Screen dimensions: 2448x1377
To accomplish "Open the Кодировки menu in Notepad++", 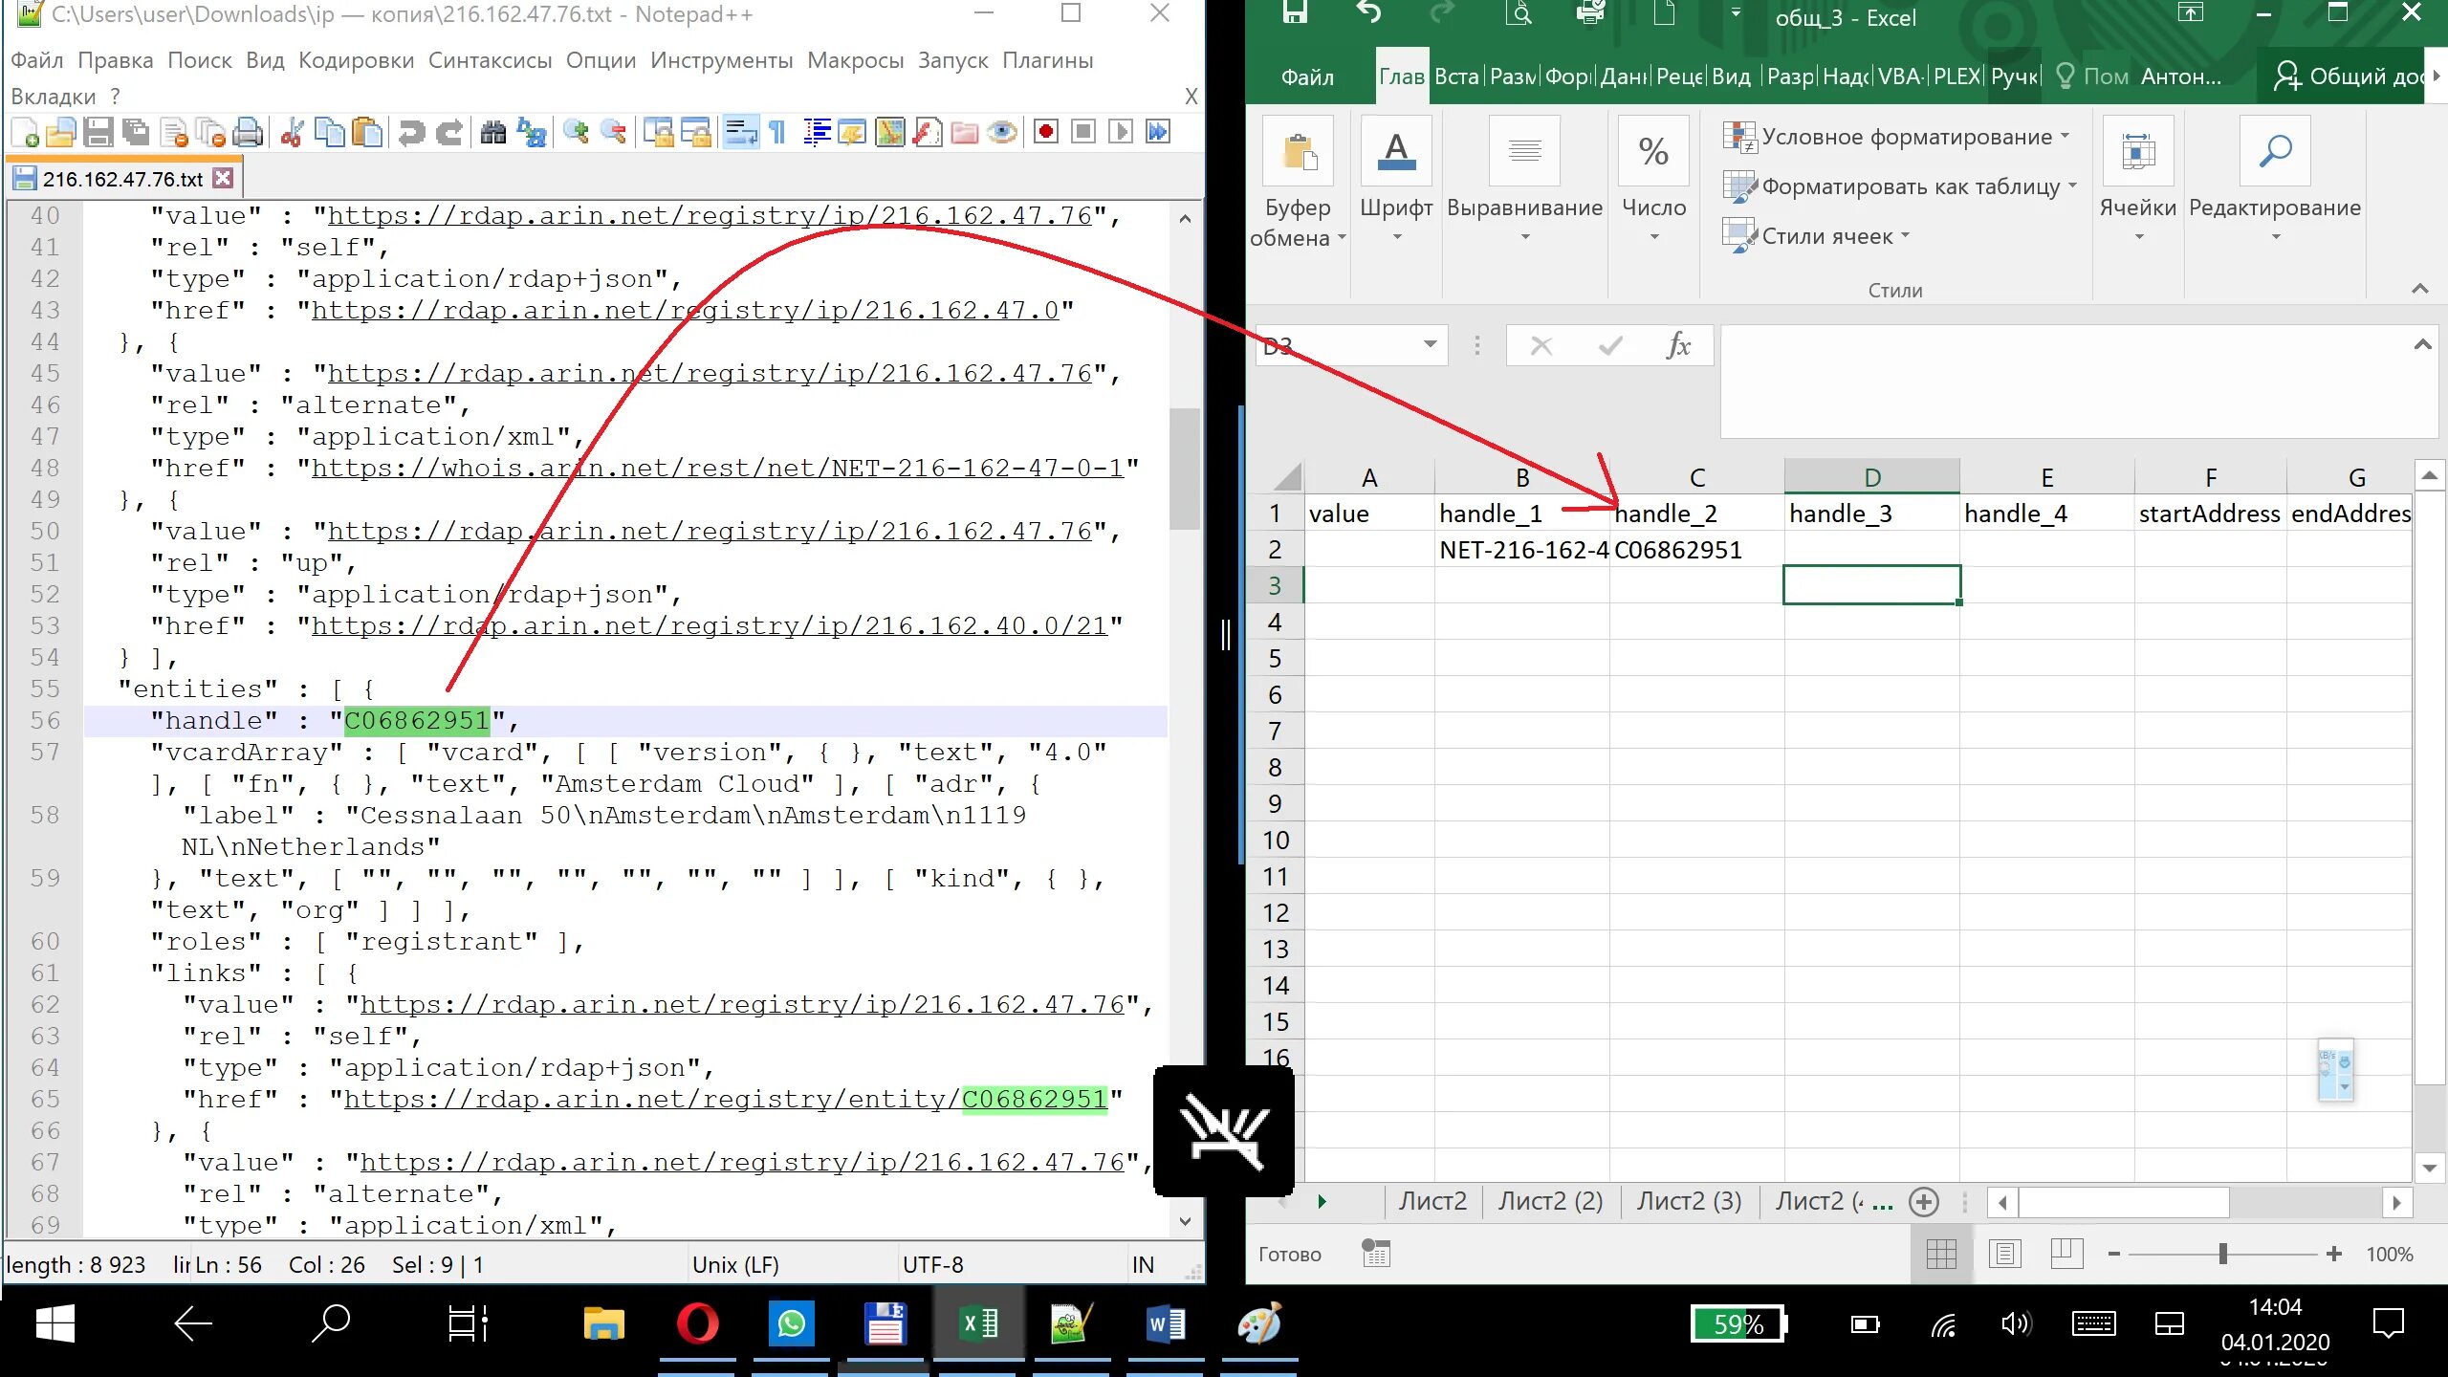I will click(x=356, y=60).
